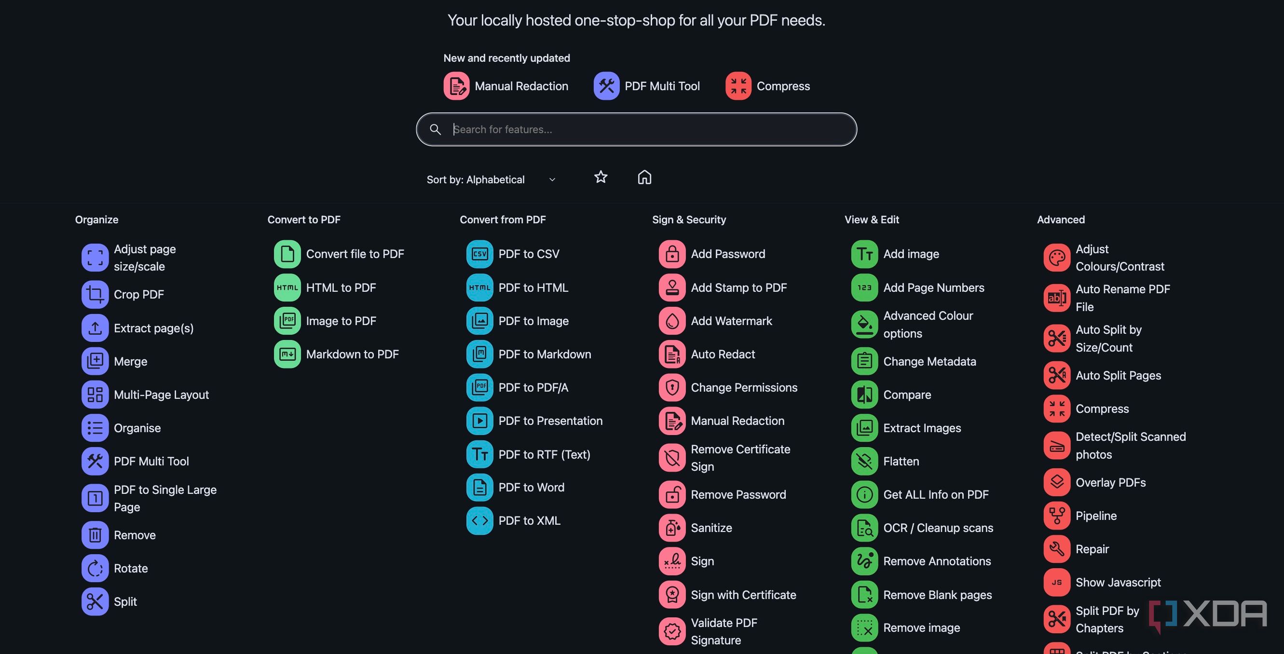The image size is (1284, 654).
Task: Select the Pipeline icon
Action: pos(1057,516)
